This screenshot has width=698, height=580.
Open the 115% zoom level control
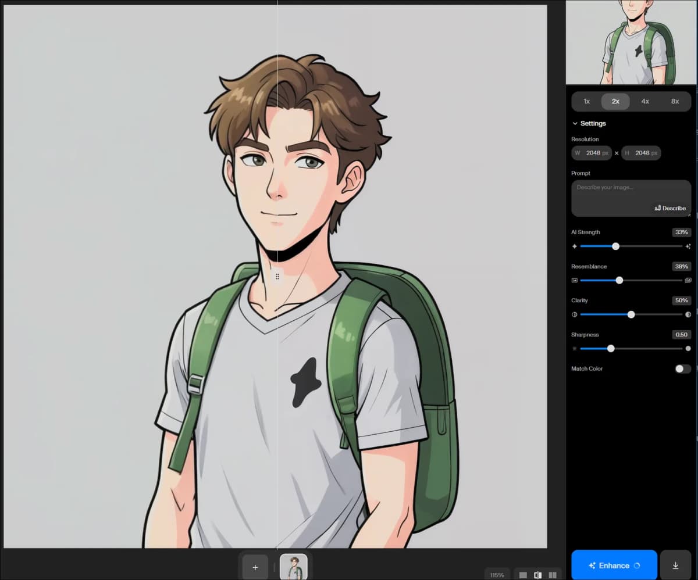point(497,575)
